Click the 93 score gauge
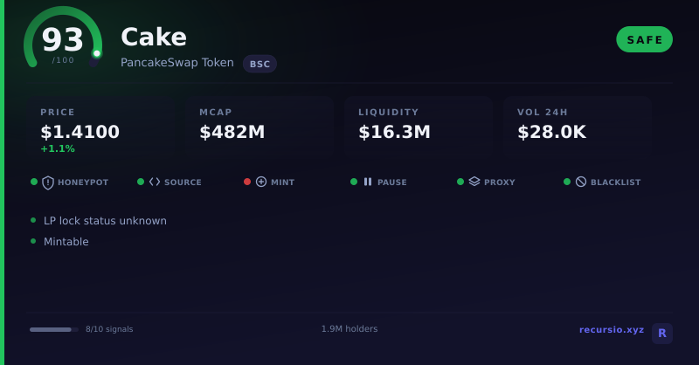The width and height of the screenshot is (699, 365). coord(63,38)
